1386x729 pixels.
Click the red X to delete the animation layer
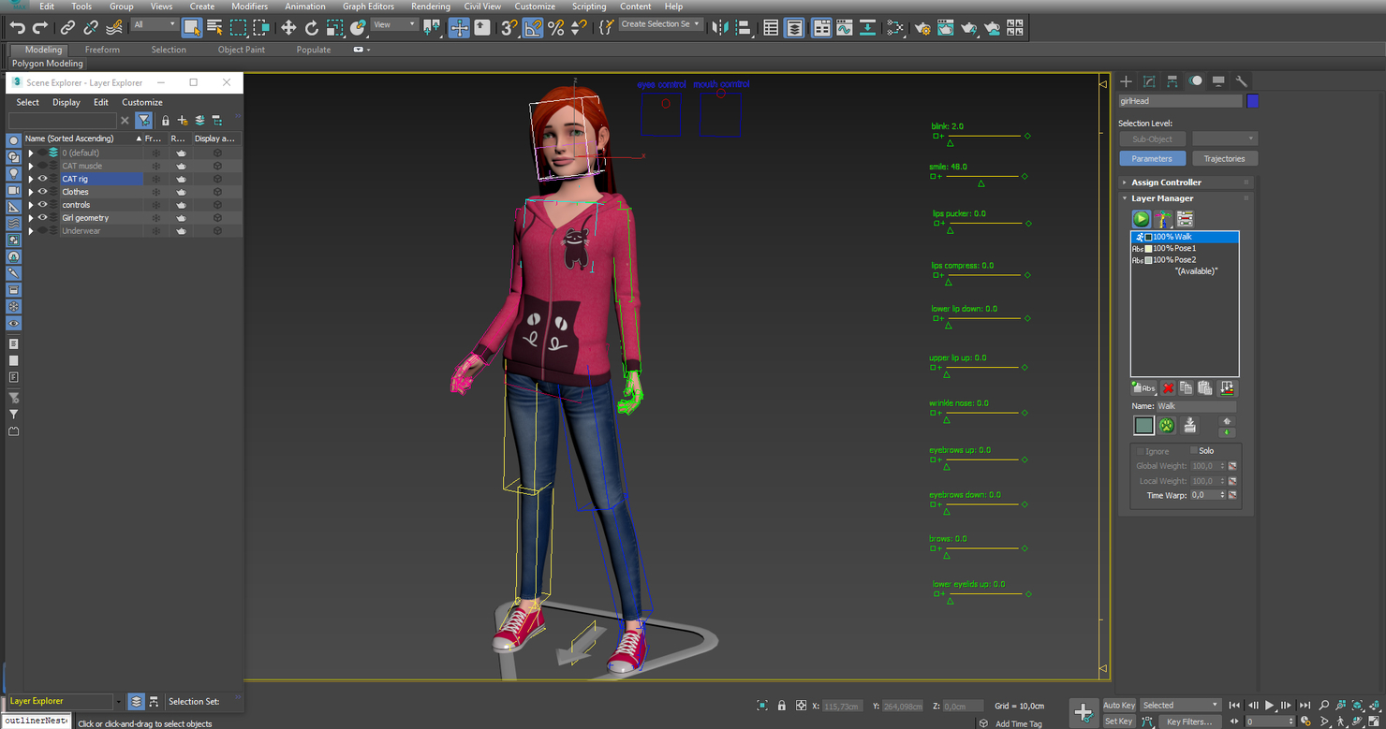coord(1168,387)
